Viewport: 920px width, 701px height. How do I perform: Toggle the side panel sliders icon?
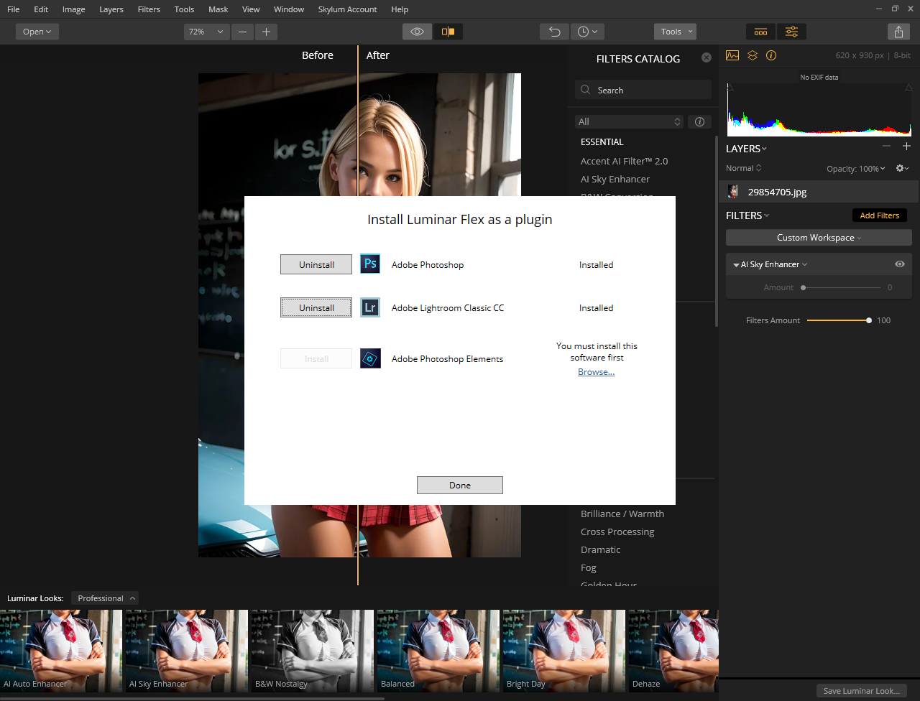791,32
